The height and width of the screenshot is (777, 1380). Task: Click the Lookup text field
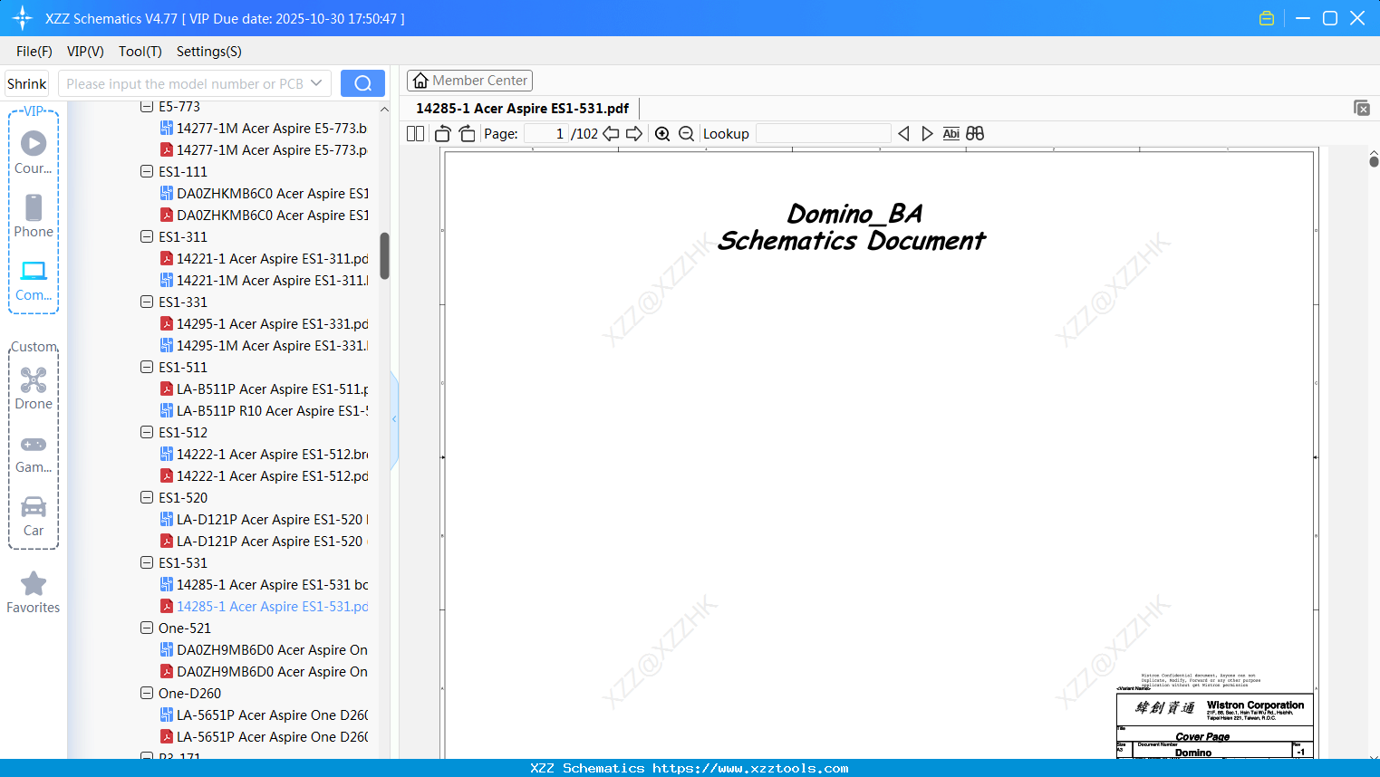pyautogui.click(x=823, y=134)
